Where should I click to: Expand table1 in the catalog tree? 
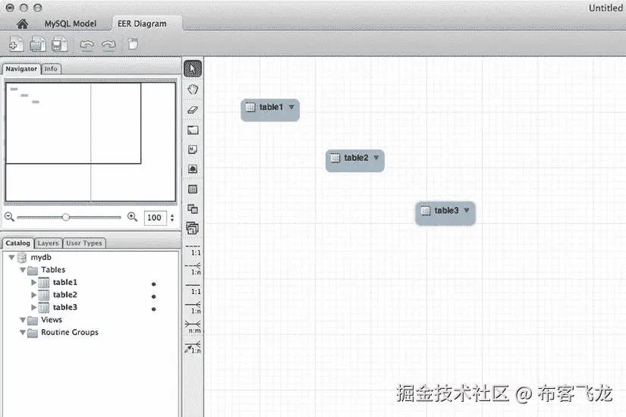[33, 283]
